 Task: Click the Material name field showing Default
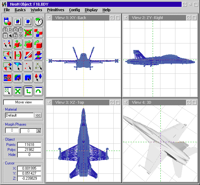click(x=19, y=115)
